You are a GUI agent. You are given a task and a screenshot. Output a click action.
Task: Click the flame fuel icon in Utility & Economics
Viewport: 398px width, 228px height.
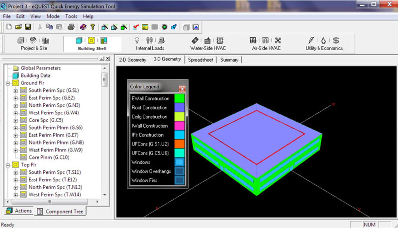pos(324,41)
